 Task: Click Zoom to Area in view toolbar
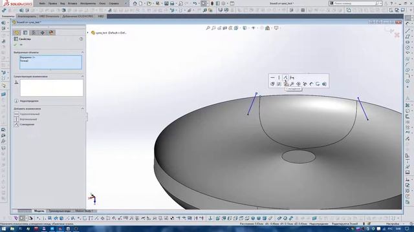pos(213,28)
